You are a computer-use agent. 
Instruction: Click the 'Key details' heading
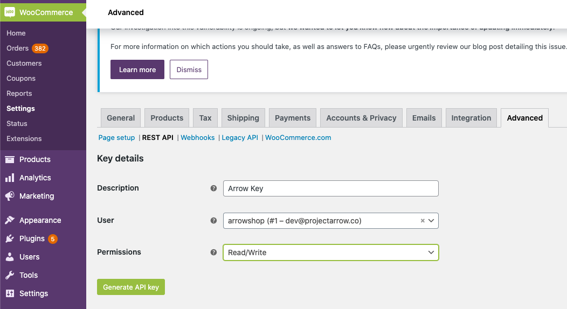(120, 158)
